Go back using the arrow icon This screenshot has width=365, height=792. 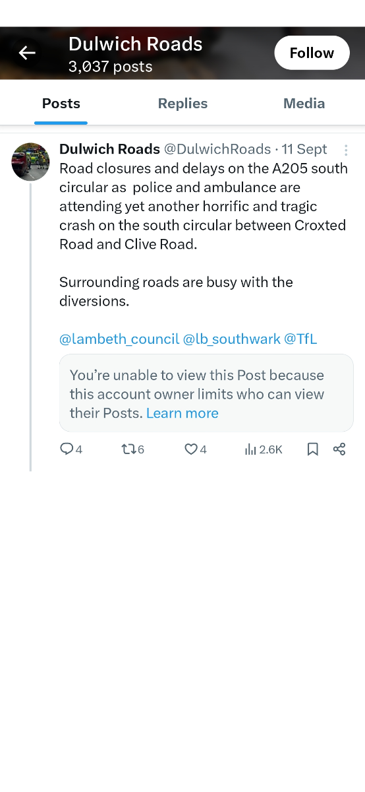coord(27,53)
